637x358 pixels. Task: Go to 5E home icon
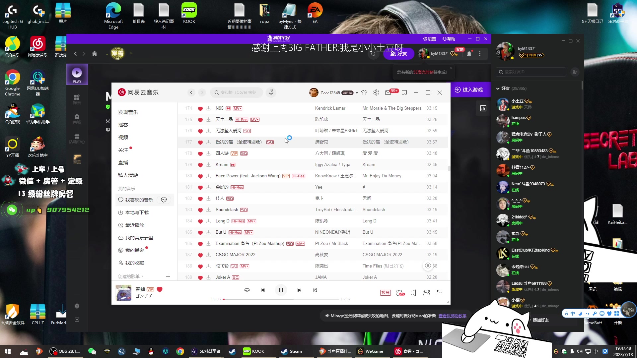(x=95, y=54)
